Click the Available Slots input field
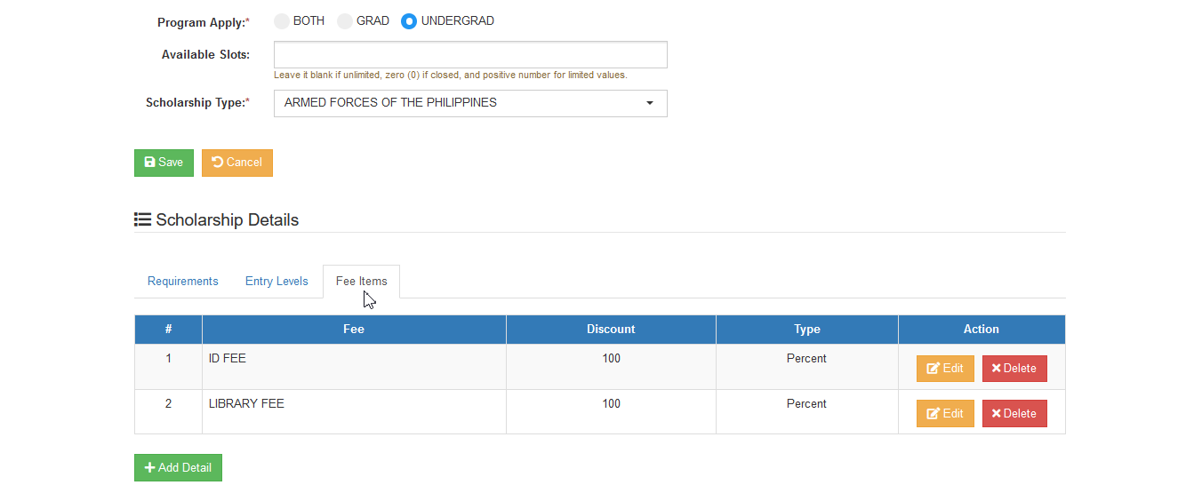 click(470, 55)
